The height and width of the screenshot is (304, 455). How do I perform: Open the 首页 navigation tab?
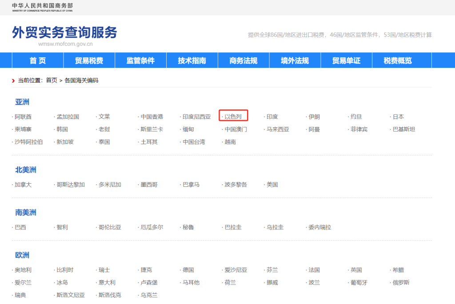point(38,60)
